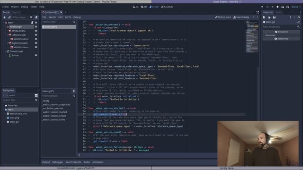The height and width of the screenshot is (170, 303).
Task: Hide the LeftController node
Action: [x=36, y=35]
